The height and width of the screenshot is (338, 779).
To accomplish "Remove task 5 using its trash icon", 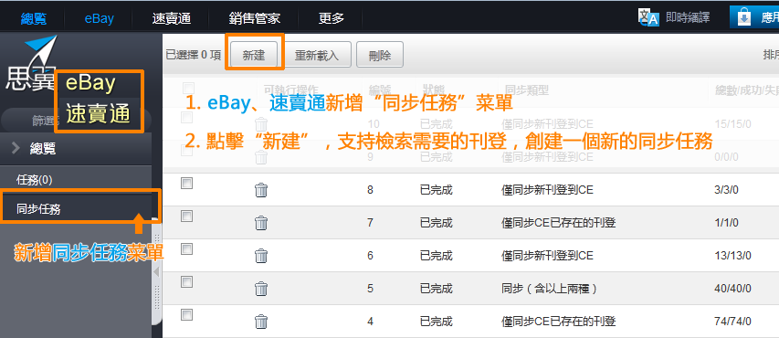I will click(x=261, y=289).
